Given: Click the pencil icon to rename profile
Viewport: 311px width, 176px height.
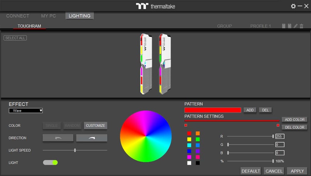Looking at the screenshot, I should tap(295, 26).
